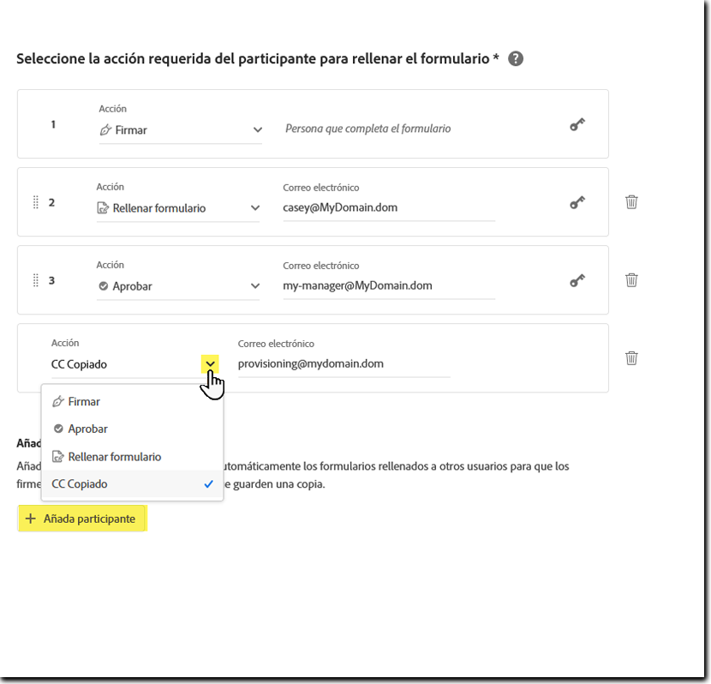The width and height of the screenshot is (711, 684).
Task: Click the key icon next to my-manager@MyDomain.dom
Action: (x=577, y=280)
